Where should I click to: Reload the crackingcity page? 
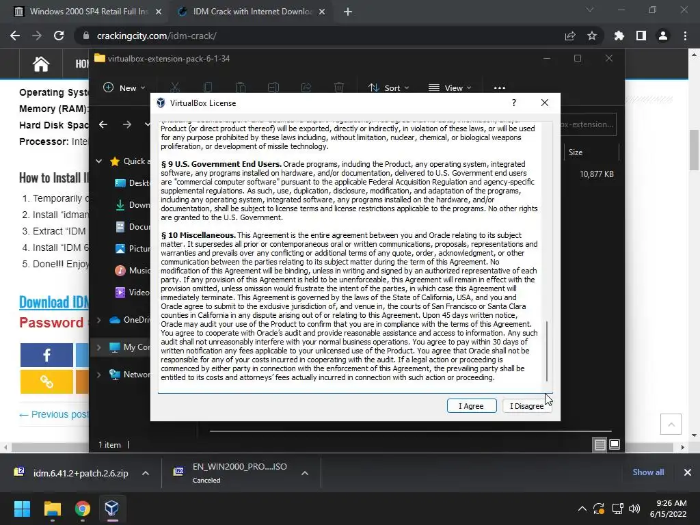59,36
